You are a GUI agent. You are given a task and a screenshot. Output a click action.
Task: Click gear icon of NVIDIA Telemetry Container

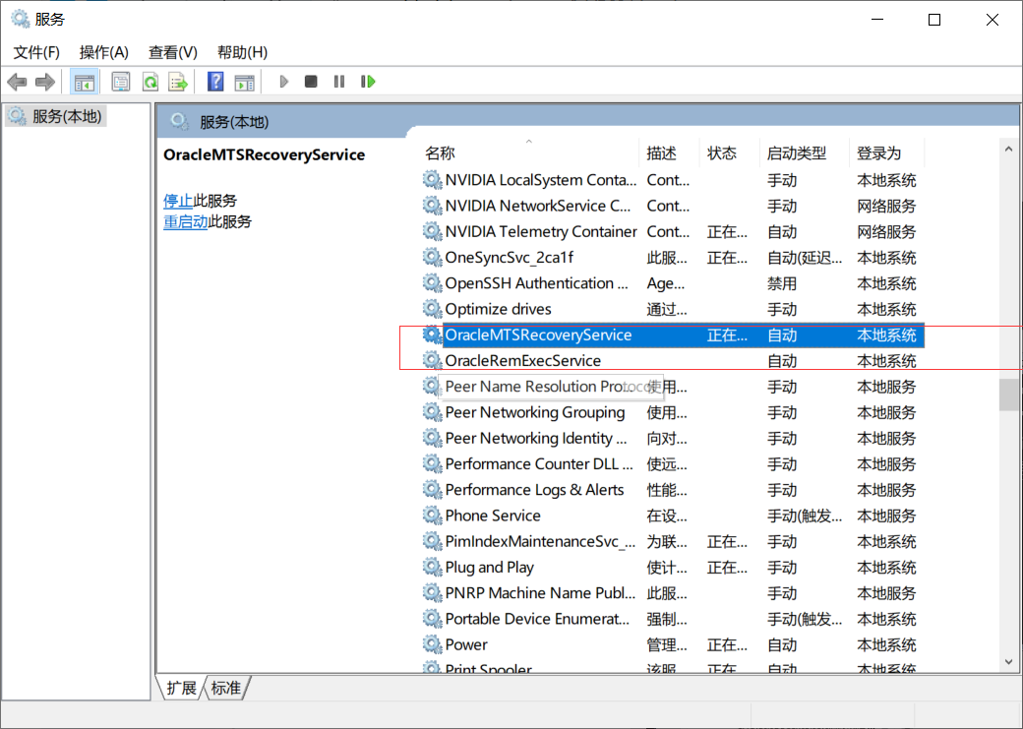(432, 231)
